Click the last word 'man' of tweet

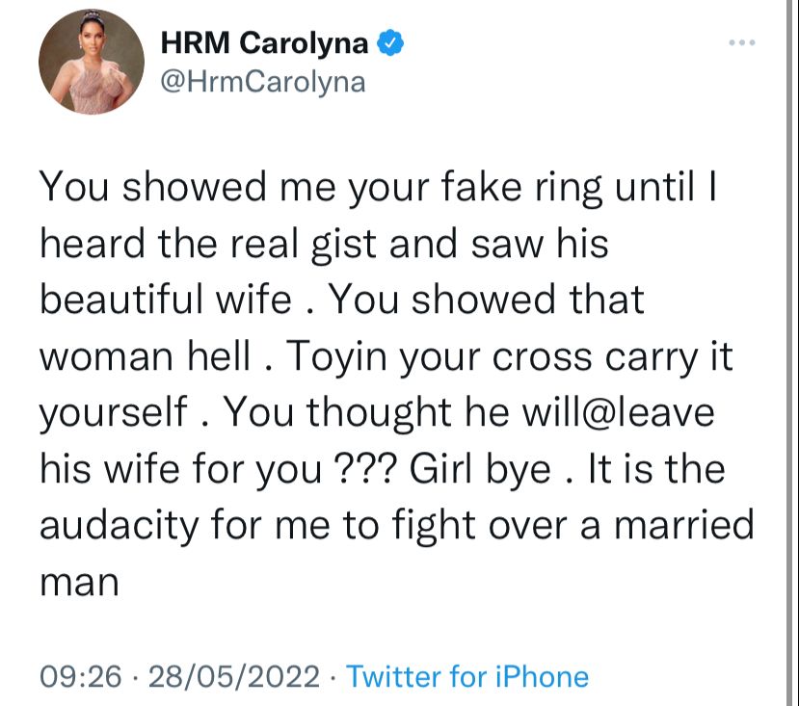click(x=79, y=584)
